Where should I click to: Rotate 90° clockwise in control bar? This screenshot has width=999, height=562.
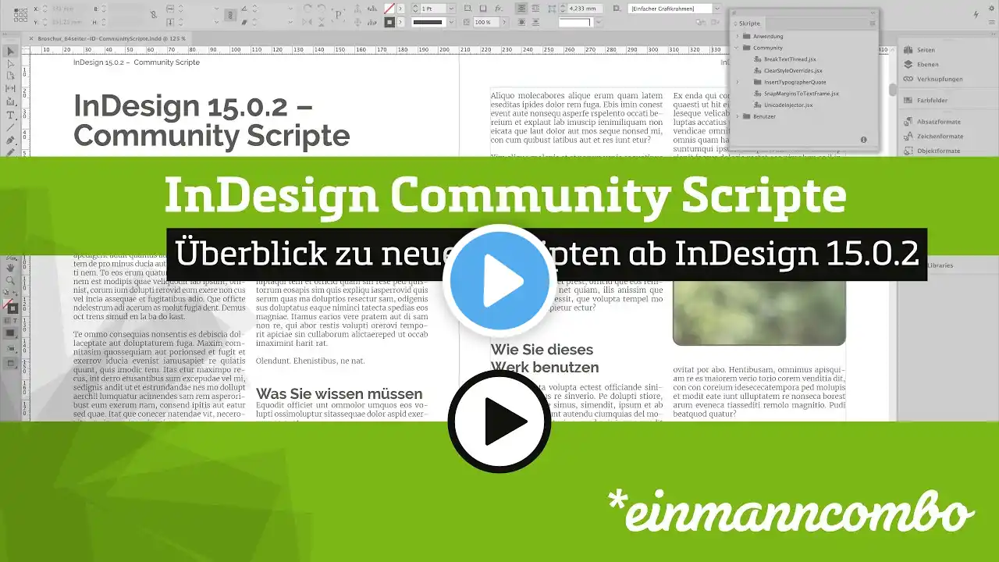pyautogui.click(x=307, y=8)
